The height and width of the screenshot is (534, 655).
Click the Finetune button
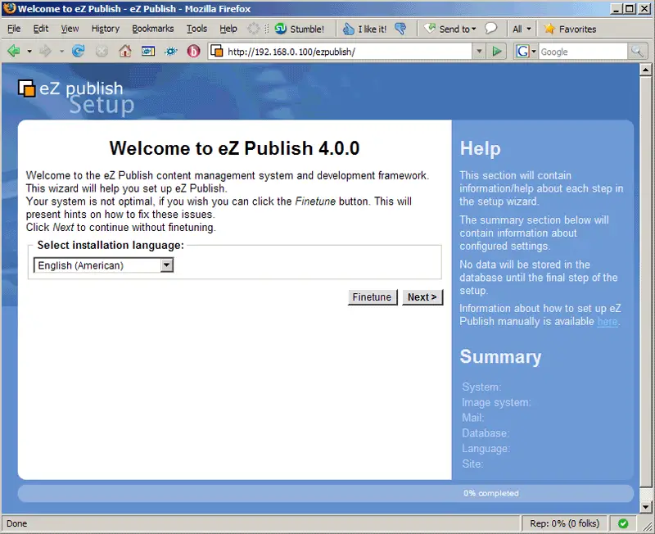tap(373, 297)
